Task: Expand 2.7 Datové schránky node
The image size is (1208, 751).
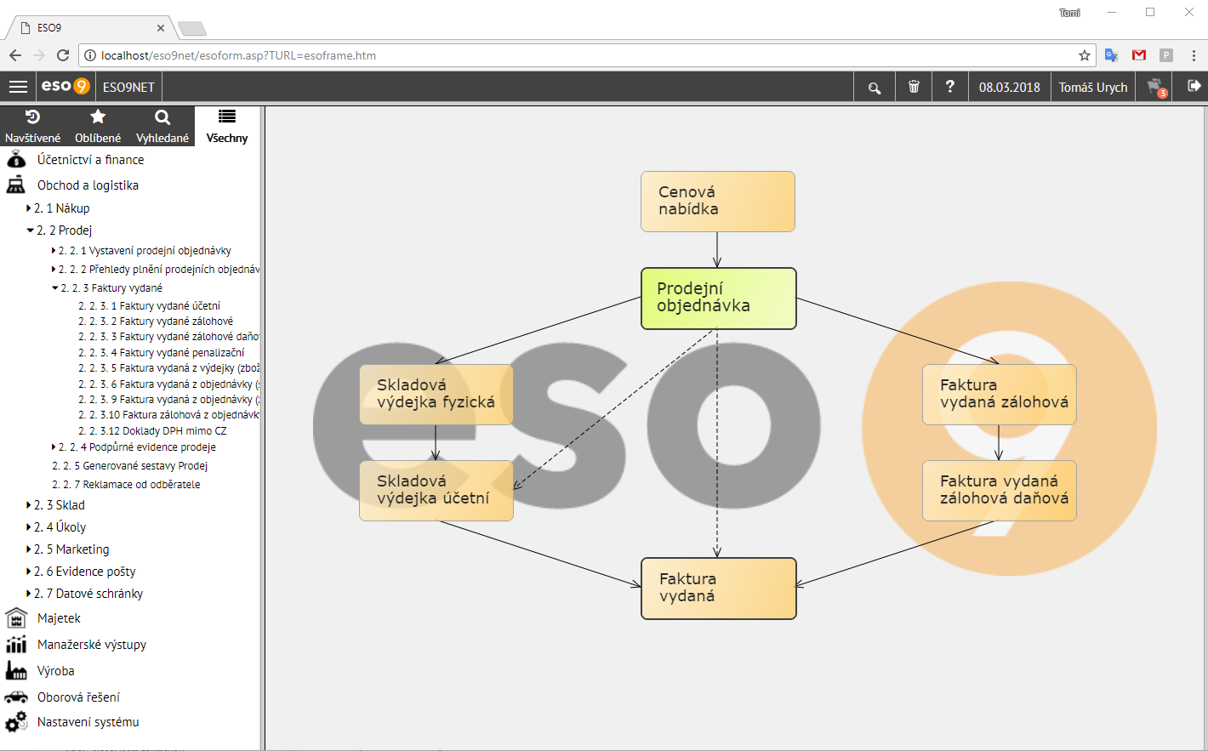Action: coord(29,593)
